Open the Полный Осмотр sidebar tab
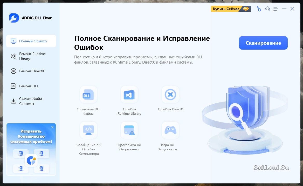Viewport: 303px width, 186px height. point(31,41)
